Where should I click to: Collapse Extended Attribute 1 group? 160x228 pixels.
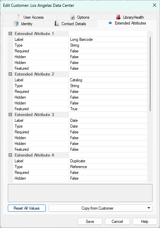click(10, 34)
